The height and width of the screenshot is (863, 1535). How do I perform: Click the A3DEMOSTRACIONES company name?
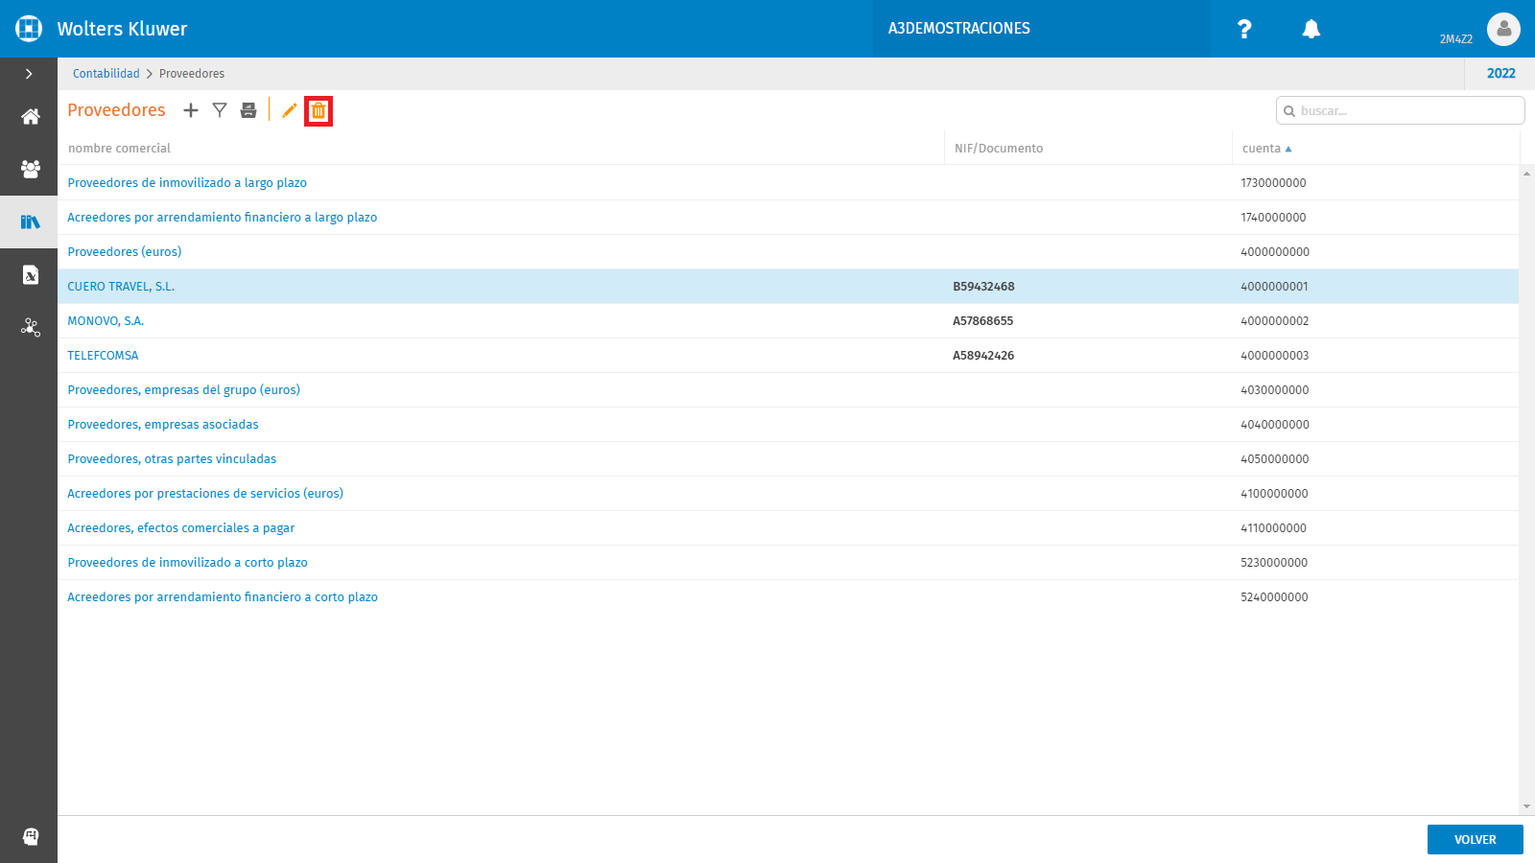[958, 29]
